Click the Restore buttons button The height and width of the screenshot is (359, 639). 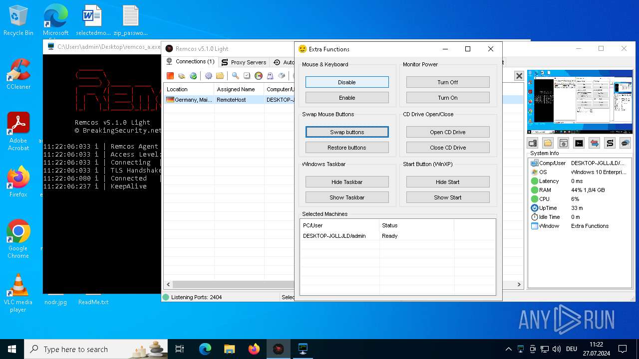pyautogui.click(x=347, y=148)
